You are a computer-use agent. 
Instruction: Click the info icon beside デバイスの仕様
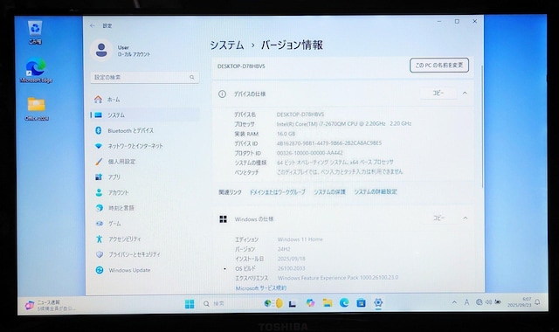click(x=222, y=94)
